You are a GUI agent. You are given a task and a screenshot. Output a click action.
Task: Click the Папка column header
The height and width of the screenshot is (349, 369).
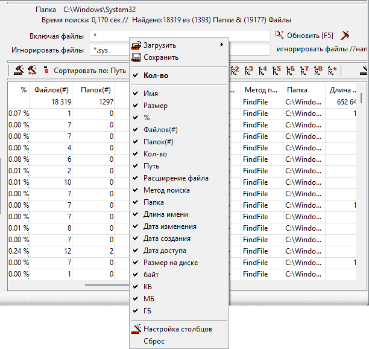click(297, 90)
